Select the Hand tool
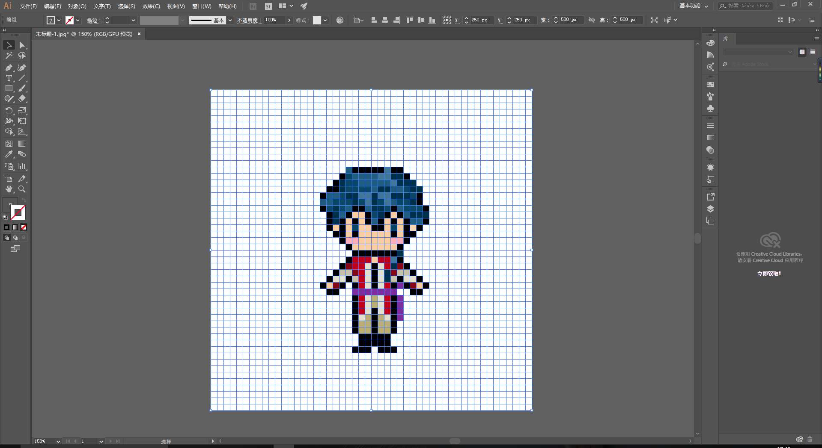The image size is (822, 448). pos(9,189)
